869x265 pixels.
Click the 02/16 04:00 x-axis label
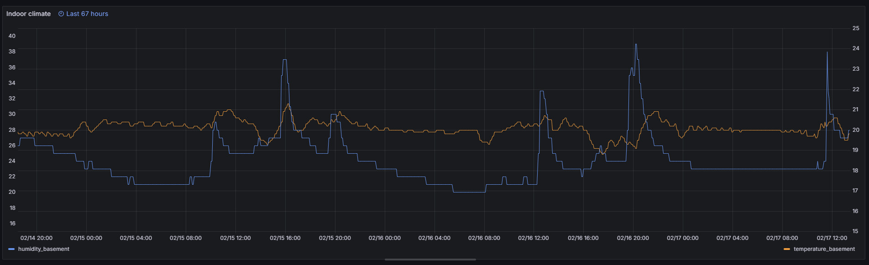434,238
